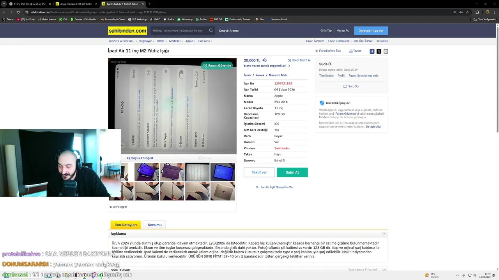This screenshot has height=280, width=499.
Task: Collapse the Açıklama section
Action: (384, 234)
